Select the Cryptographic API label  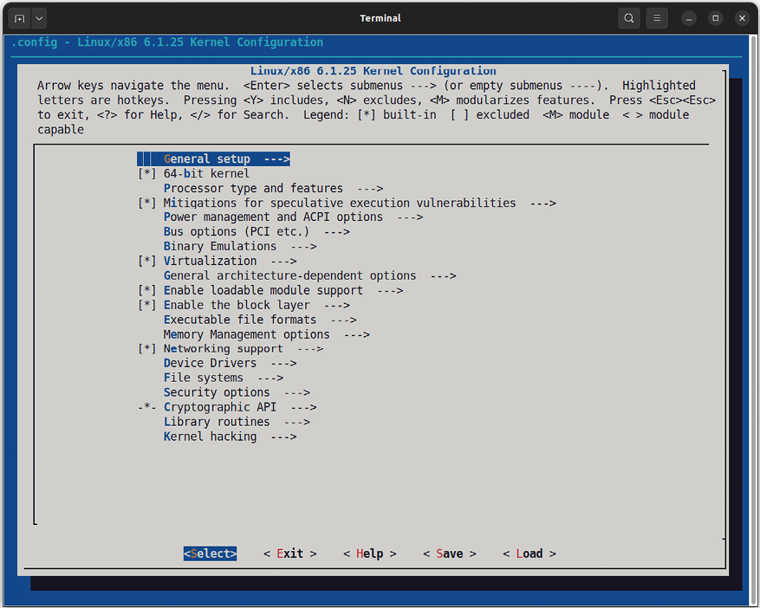pyautogui.click(x=219, y=407)
